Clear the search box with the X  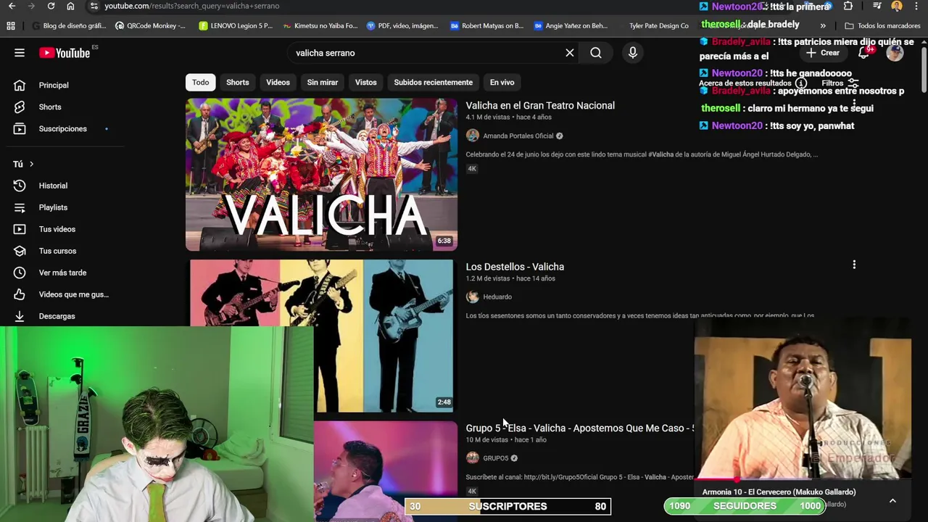click(570, 53)
